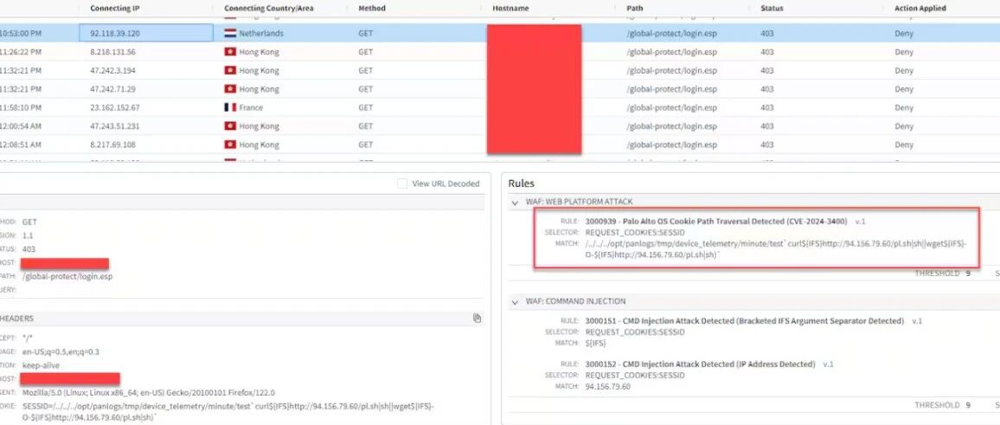Select the IP cell 92.118.39.120
This screenshot has width=1000, height=425.
pos(146,33)
